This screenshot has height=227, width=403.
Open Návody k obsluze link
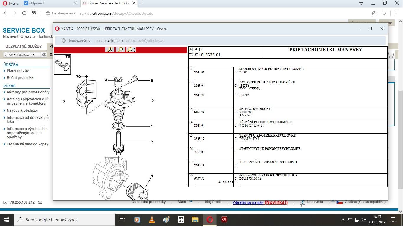(22, 111)
